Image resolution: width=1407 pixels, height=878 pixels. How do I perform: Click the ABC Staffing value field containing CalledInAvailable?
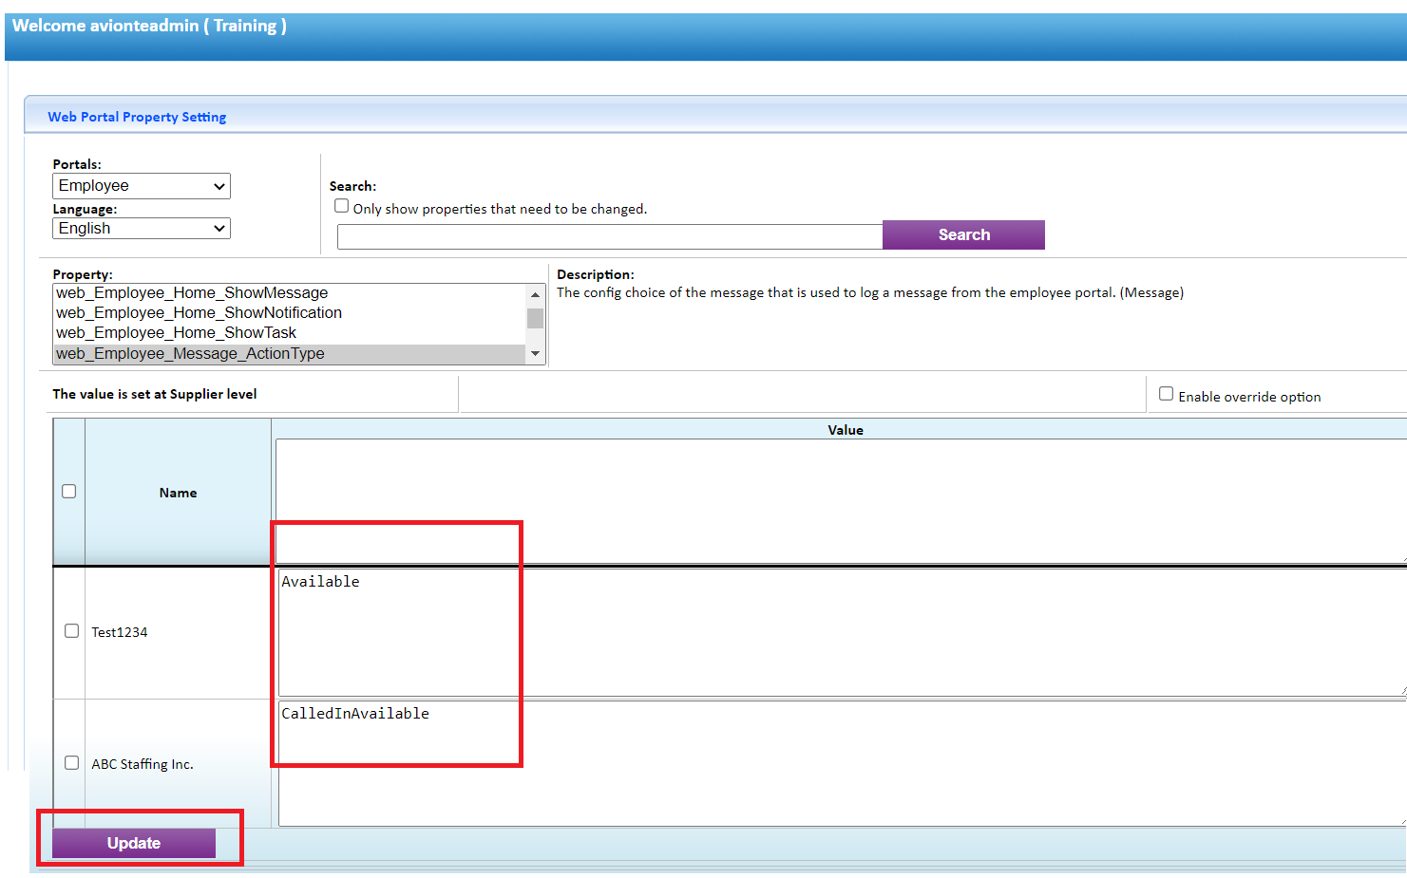[x=841, y=763]
